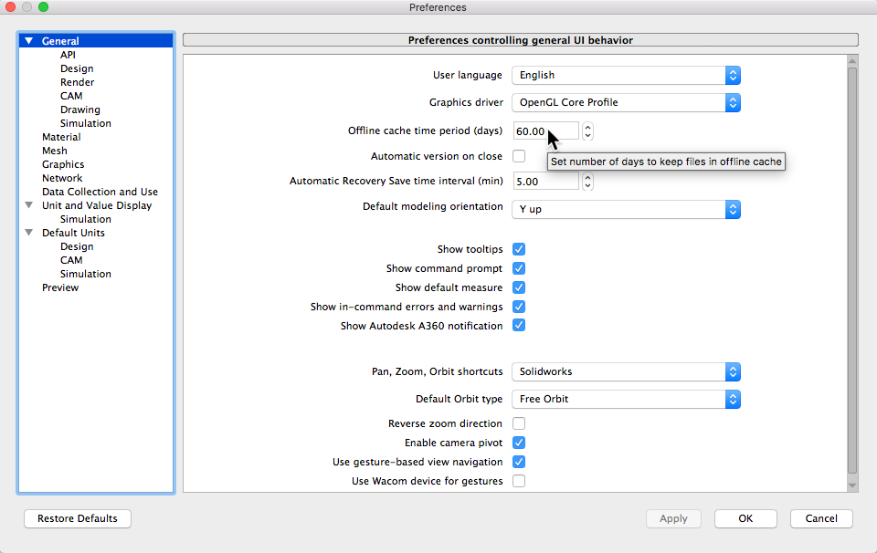
Task: Click the Restore Defaults button
Action: pyautogui.click(x=78, y=518)
